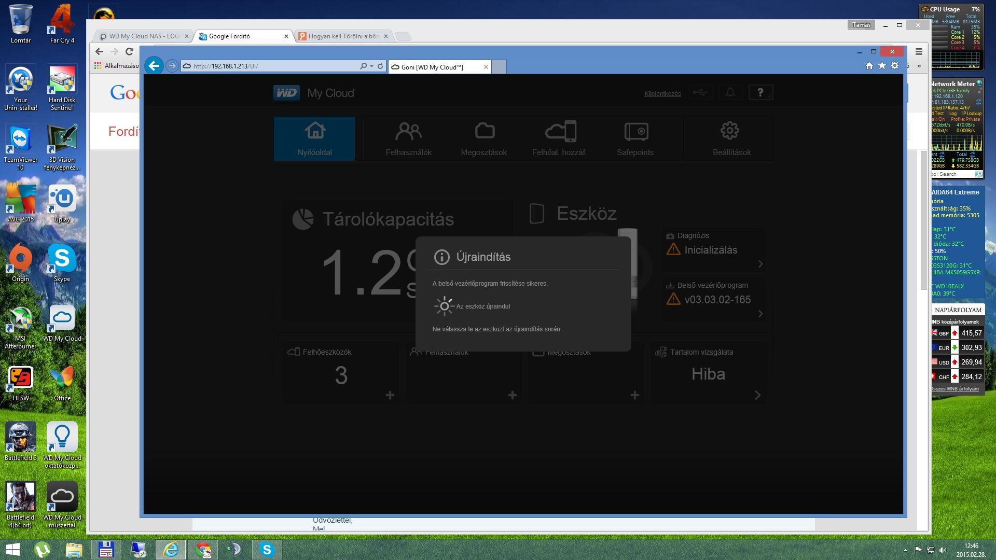Refresh the Internet Explorer page
Image resolution: width=996 pixels, height=560 pixels.
(380, 66)
